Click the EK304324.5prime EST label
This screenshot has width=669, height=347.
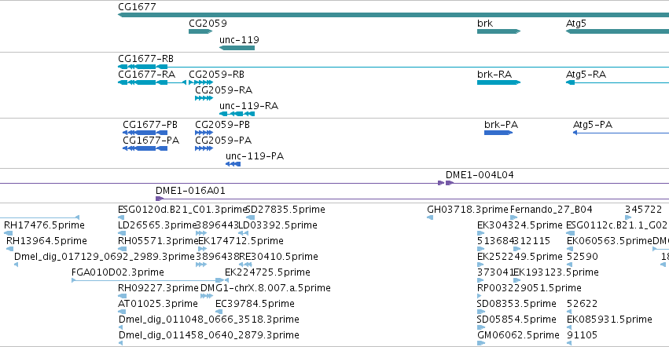[x=520, y=225]
